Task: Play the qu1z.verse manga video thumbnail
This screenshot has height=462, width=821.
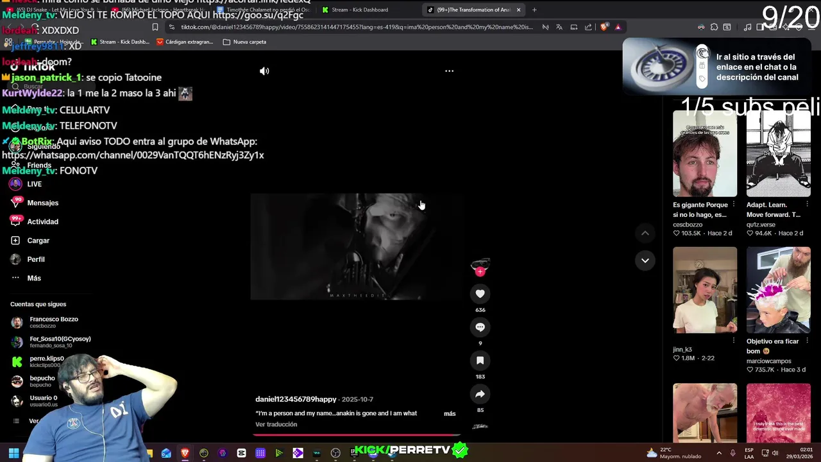Action: coord(779,154)
